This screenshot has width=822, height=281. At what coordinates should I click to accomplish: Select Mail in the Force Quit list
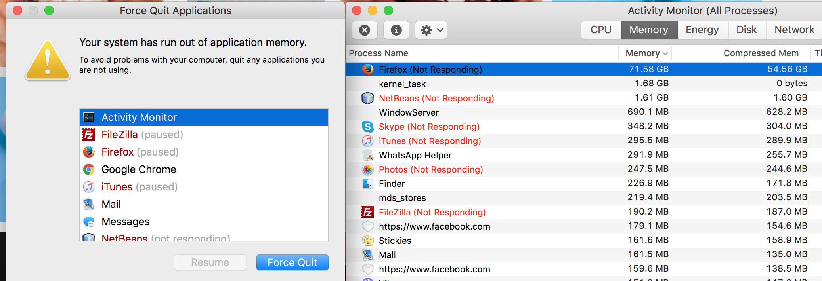[204, 204]
